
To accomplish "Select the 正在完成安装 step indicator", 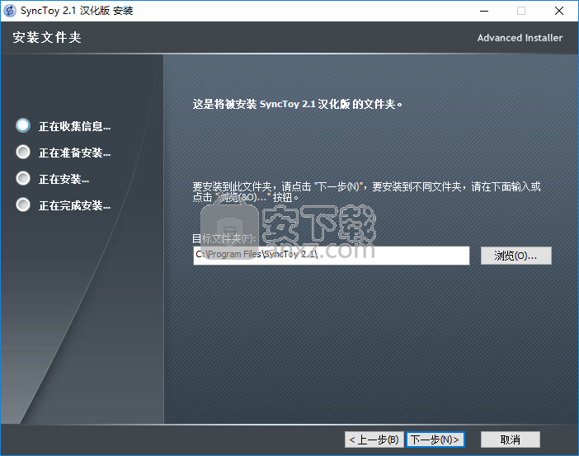I will [x=23, y=204].
